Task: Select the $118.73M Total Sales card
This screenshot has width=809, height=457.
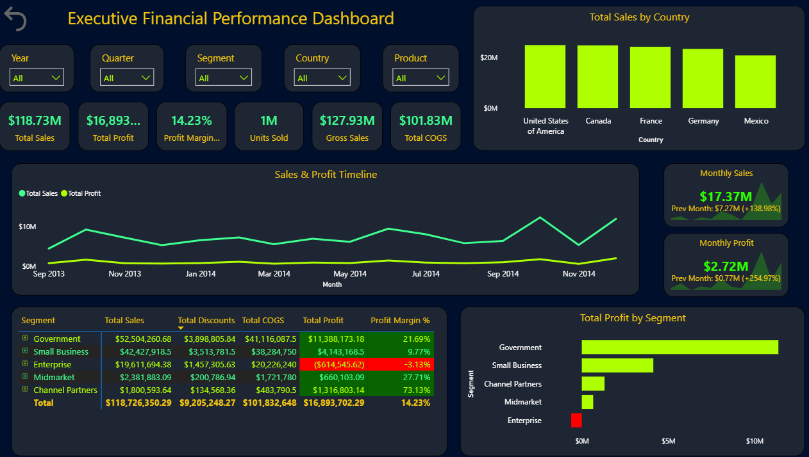Action: [x=35, y=127]
